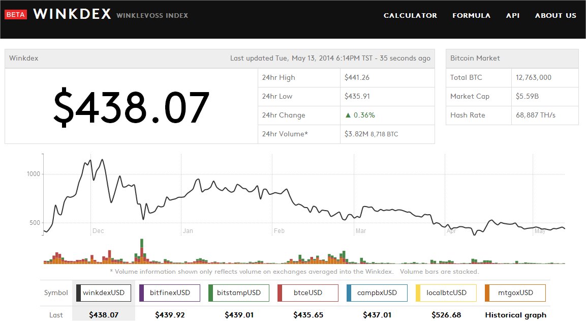
Task: Click the mtgoxUSD symbol button
Action: click(x=515, y=293)
